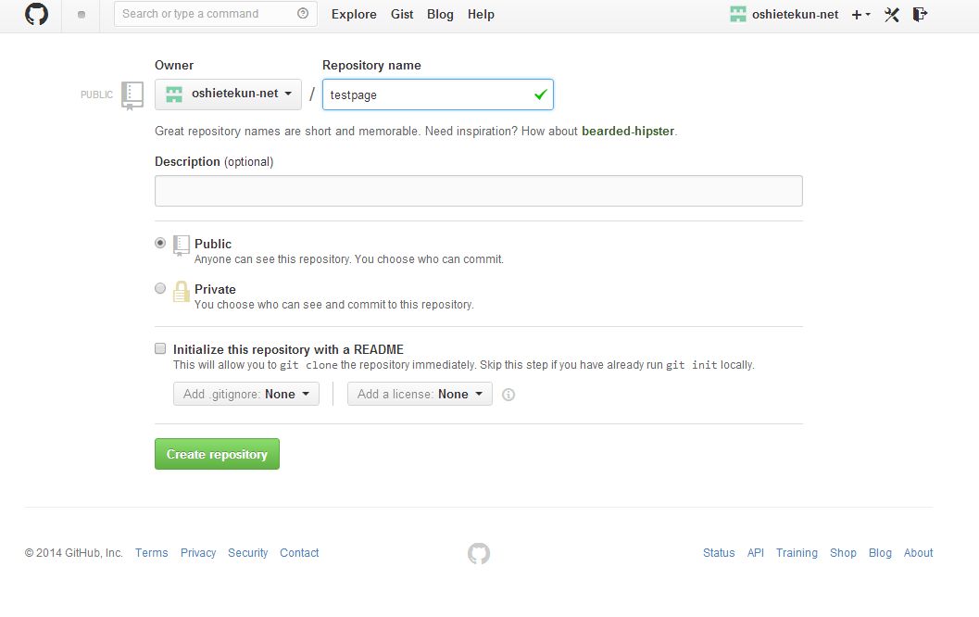Open the oshietekun-net profile in the header

pyautogui.click(x=784, y=15)
